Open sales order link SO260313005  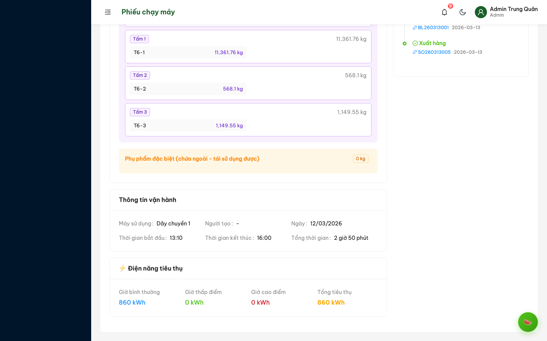[x=434, y=52]
